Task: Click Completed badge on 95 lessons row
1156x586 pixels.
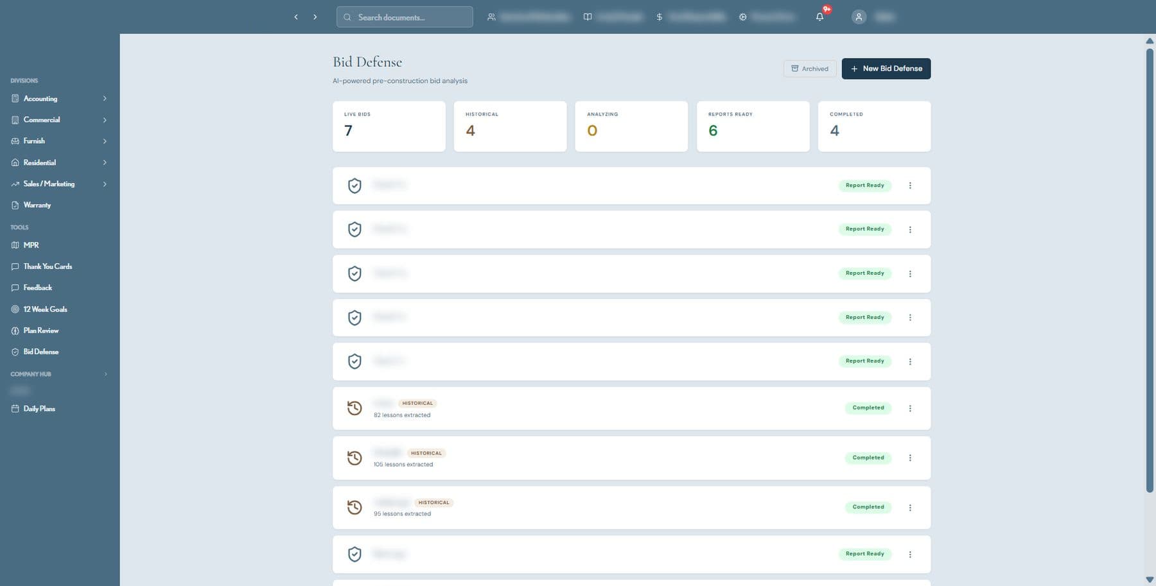Action: [x=868, y=508]
